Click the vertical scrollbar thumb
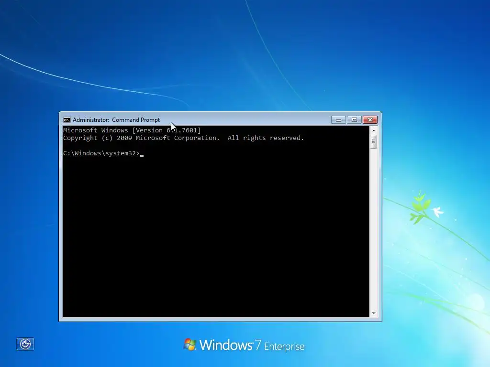Screen dimensions: 490x367 click(x=374, y=141)
